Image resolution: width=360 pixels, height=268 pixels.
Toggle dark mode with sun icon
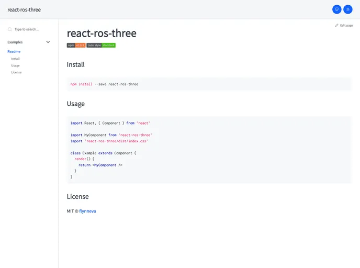[348, 9]
